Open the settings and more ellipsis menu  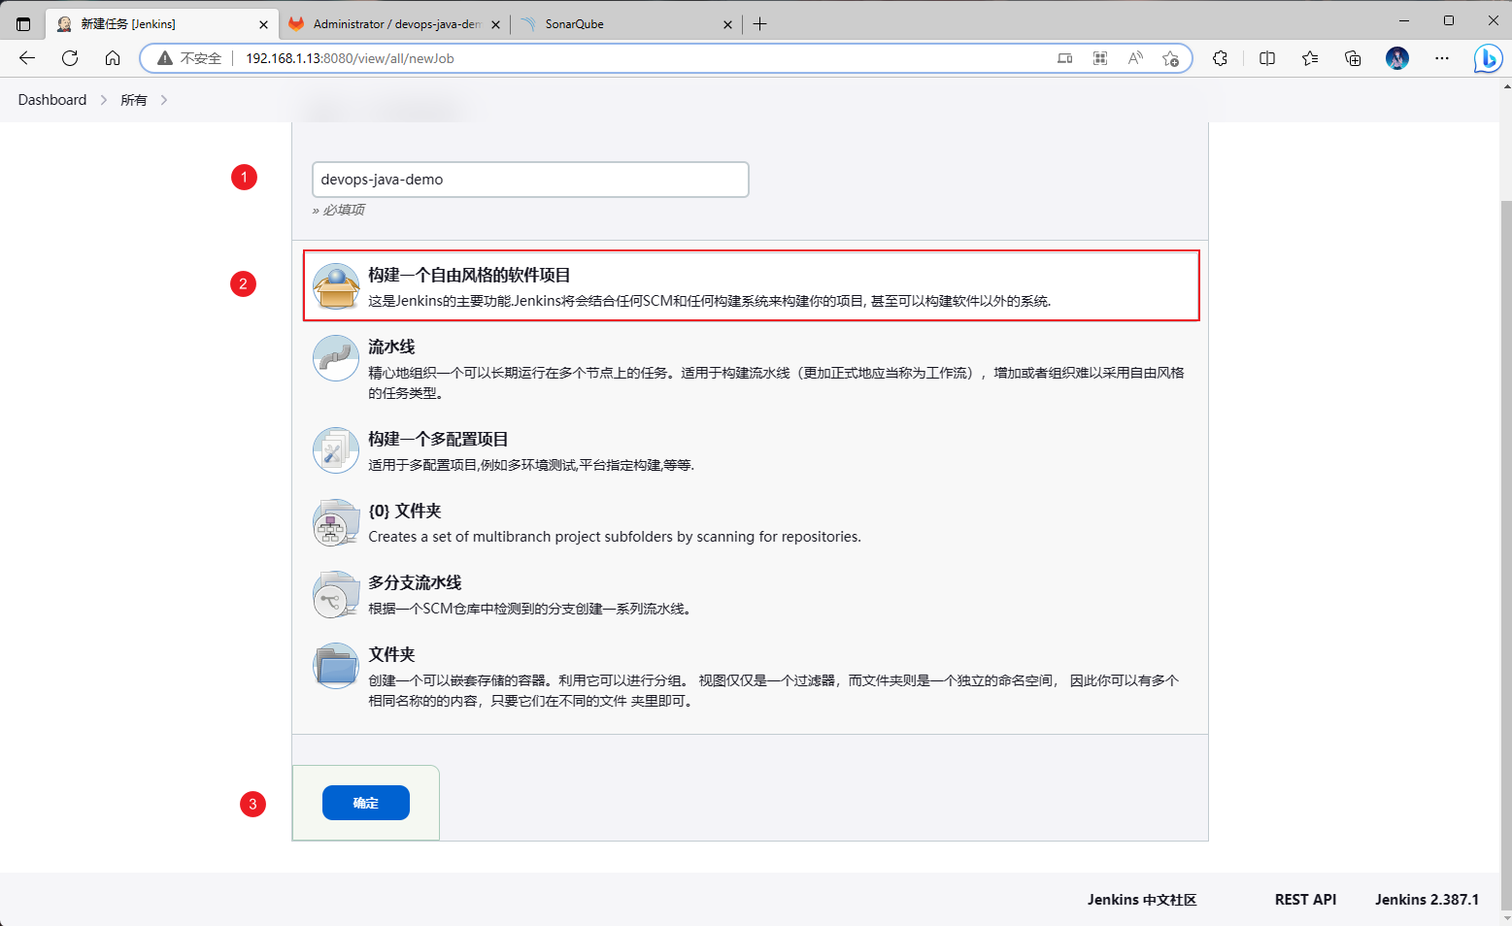tap(1442, 58)
